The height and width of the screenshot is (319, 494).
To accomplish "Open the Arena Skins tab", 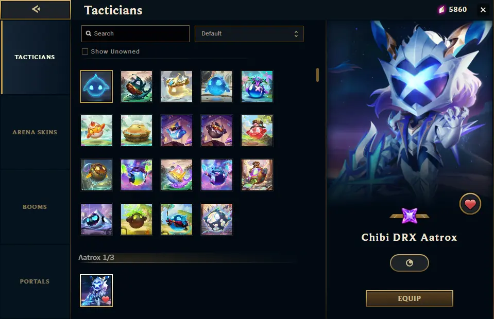I will point(35,132).
